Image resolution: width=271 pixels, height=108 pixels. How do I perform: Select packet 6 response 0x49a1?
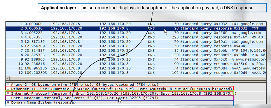136,46
